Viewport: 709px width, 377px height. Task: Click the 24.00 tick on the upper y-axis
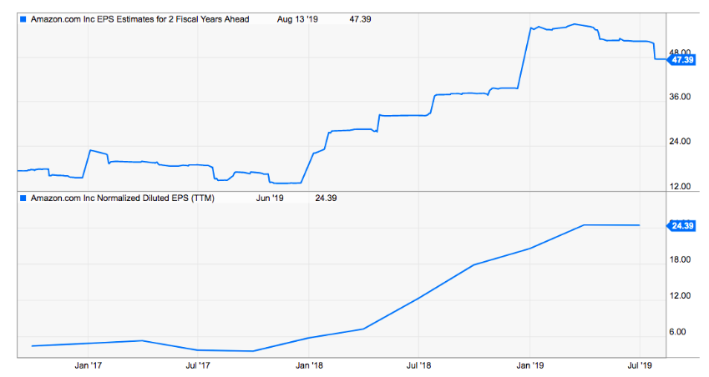tap(680, 142)
